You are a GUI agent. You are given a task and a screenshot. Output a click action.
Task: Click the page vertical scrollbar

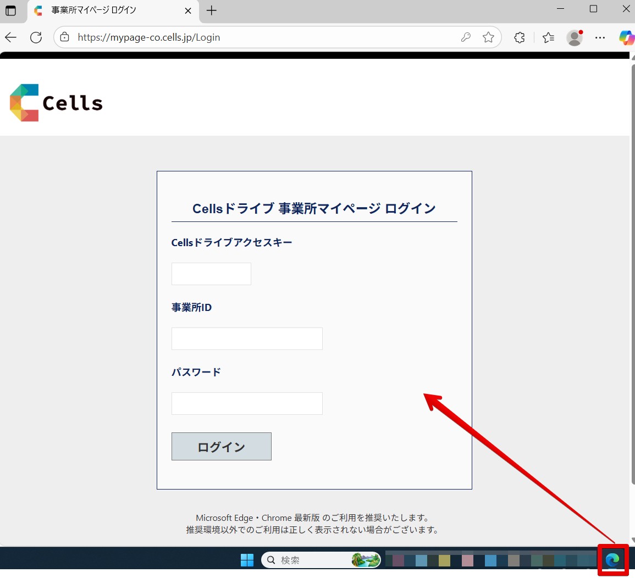pyautogui.click(x=632, y=273)
